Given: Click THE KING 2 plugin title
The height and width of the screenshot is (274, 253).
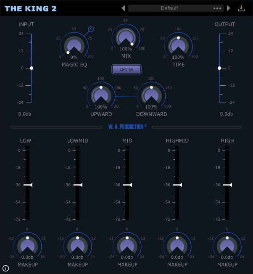Looking at the screenshot, I should 30,8.
